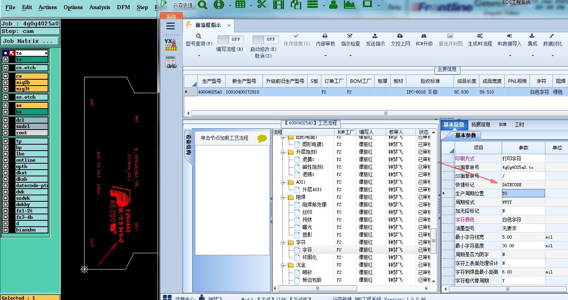
Task: Click the 生产周期位置 value field TO
Action: (x=523, y=193)
